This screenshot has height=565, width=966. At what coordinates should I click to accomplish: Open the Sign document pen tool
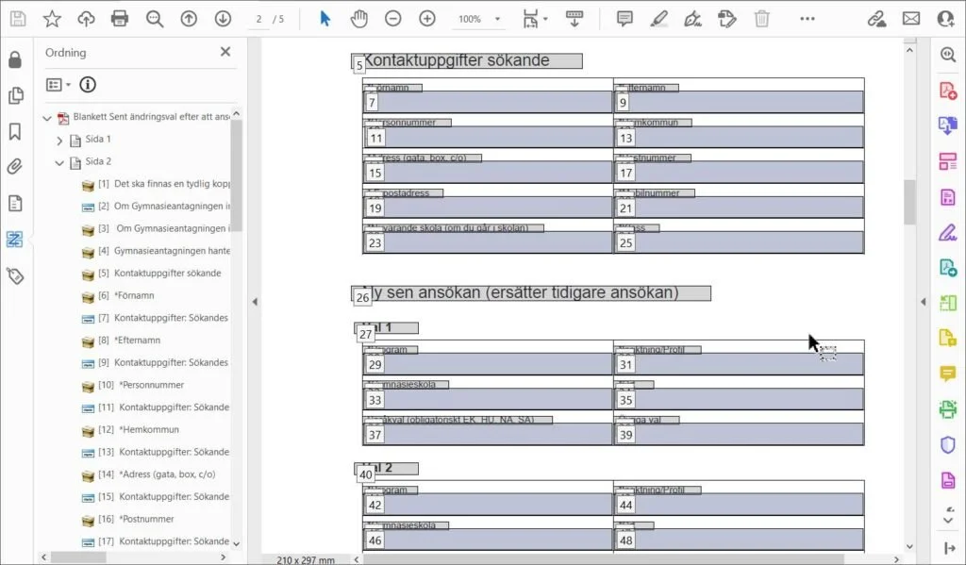[x=693, y=19]
